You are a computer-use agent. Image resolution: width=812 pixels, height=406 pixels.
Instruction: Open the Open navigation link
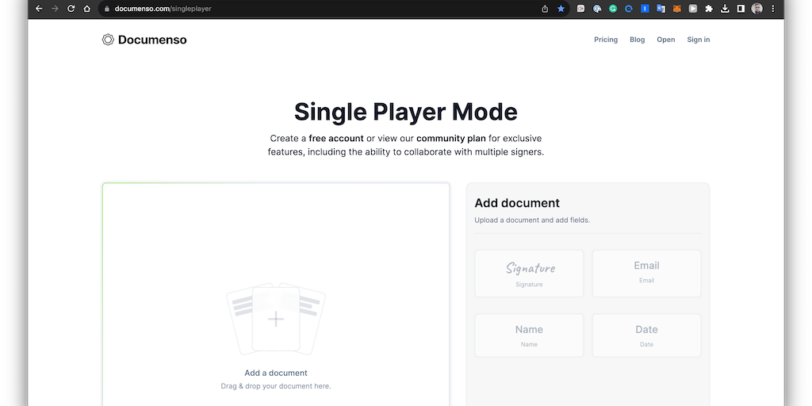666,40
